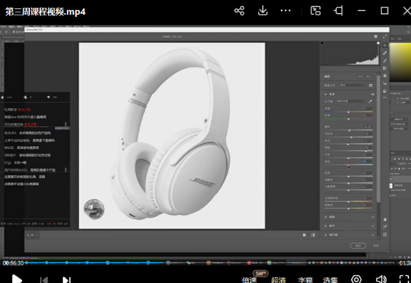Viewport: 411px width, 283px height.
Task: Skip to the next video
Action: (x=66, y=280)
